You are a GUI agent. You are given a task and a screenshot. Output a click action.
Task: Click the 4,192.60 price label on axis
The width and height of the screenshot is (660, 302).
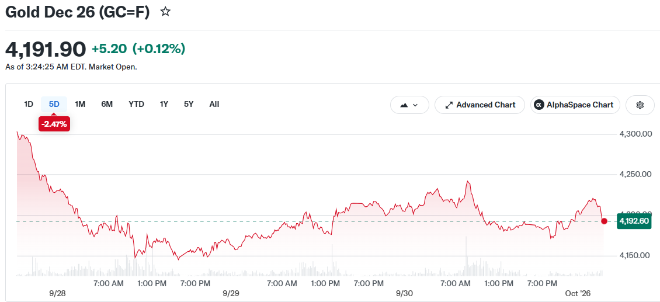[x=634, y=221]
